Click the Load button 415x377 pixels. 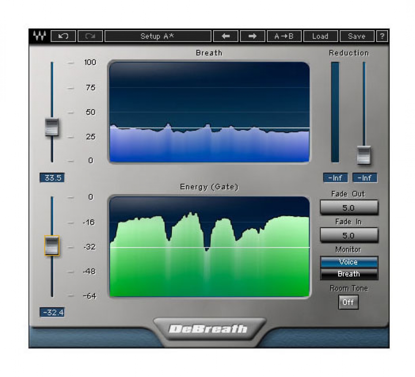point(320,36)
